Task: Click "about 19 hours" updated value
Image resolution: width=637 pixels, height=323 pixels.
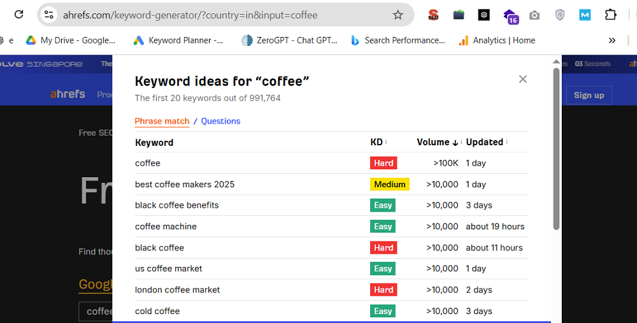Action: (x=495, y=226)
